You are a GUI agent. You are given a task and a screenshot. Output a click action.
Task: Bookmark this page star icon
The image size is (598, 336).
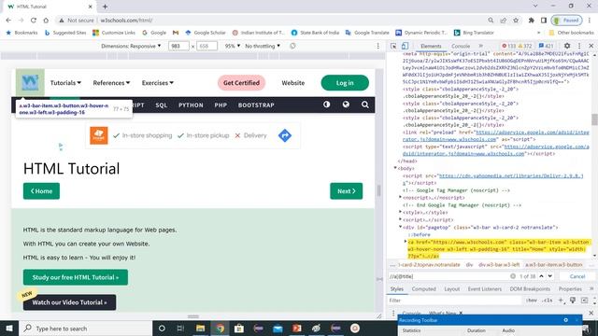click(x=516, y=21)
